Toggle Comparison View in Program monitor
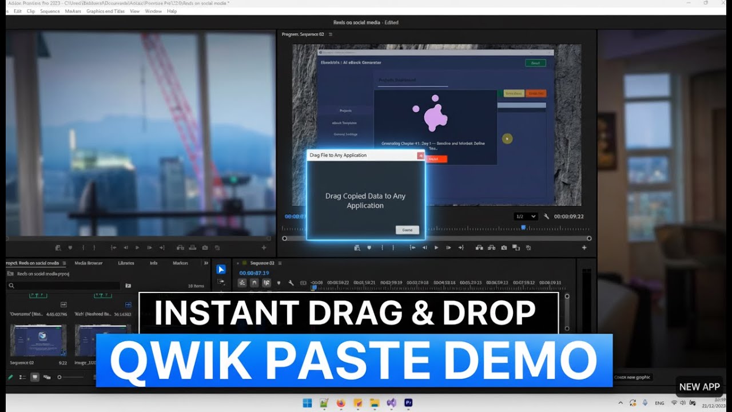The height and width of the screenshot is (412, 732). tap(516, 248)
